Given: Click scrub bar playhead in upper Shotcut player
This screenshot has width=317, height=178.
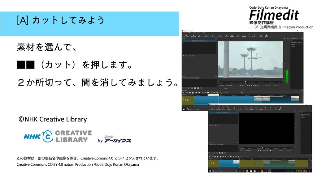Looking at the screenshot, I should pos(245,82).
